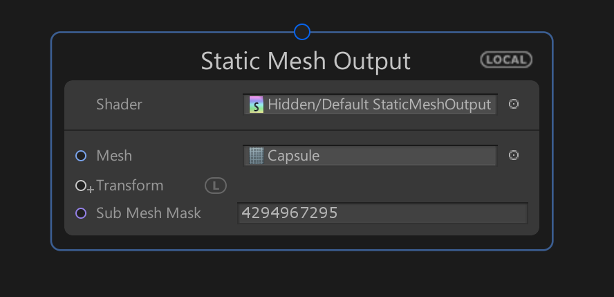The width and height of the screenshot is (614, 297).
Task: Click the mesh grid icon beside Capsule
Action: click(257, 156)
